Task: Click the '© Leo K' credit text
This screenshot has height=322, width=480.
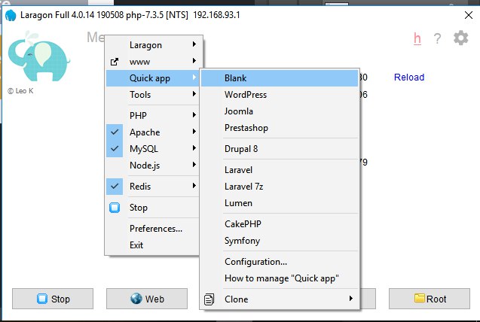Action: 20,91
